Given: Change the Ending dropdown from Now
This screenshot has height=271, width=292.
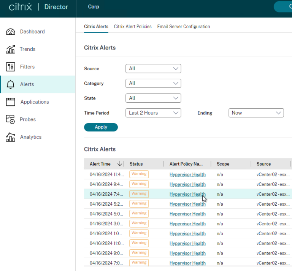Looking at the screenshot, I should [256, 113].
